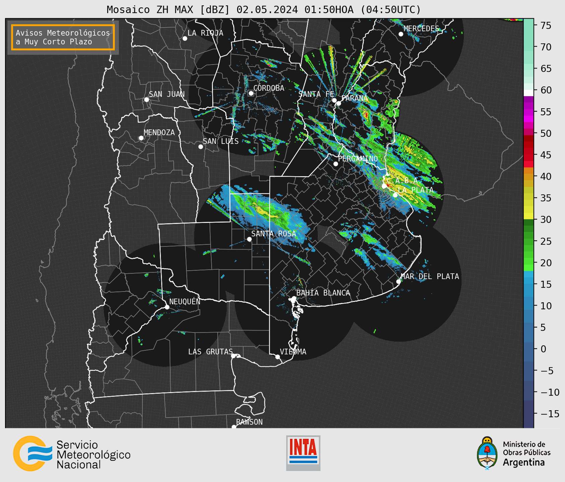This screenshot has width=565, height=482.
Task: Click the RAWSON map label
Action: [250, 422]
